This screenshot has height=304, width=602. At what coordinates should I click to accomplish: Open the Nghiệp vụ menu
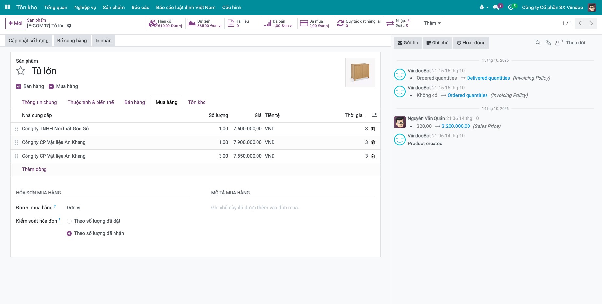[x=85, y=7]
